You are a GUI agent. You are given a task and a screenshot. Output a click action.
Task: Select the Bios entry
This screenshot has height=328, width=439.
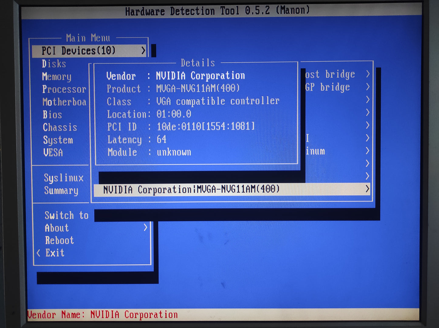52,115
